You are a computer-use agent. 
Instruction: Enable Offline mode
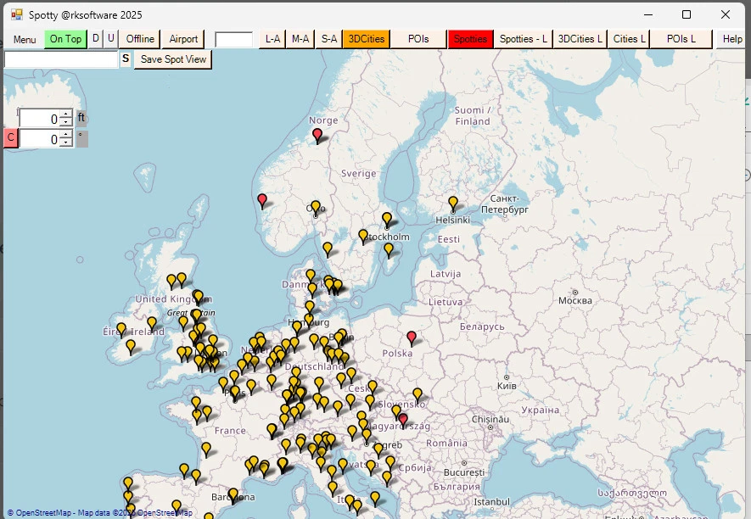[x=138, y=38]
